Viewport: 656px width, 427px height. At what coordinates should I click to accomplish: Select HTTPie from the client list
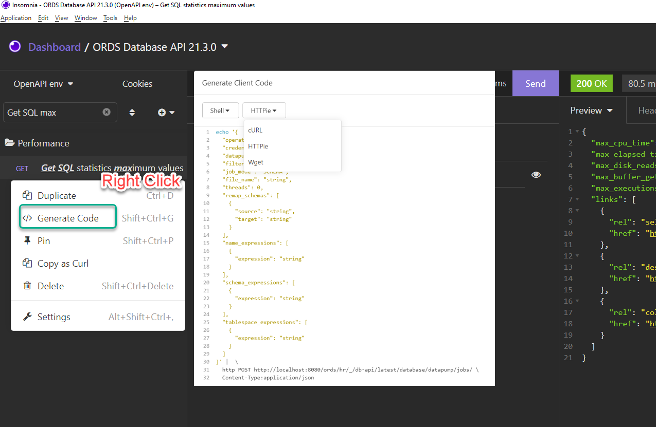[x=292, y=146]
